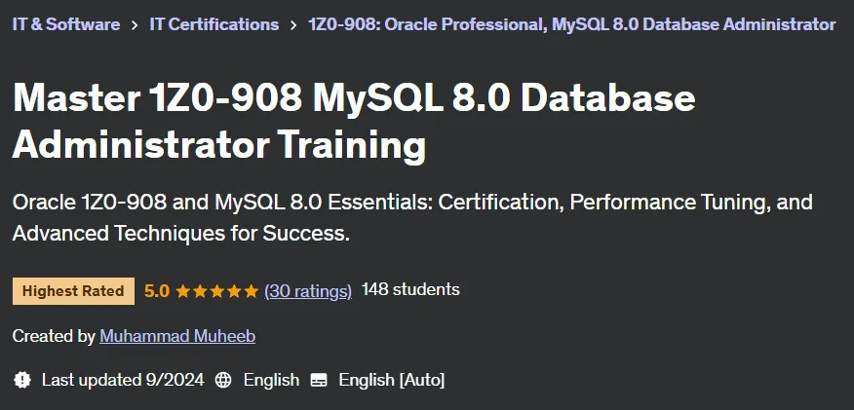Open the IT & Software breadcrumb link
Image resolution: width=854 pixels, height=410 pixels.
click(x=66, y=24)
